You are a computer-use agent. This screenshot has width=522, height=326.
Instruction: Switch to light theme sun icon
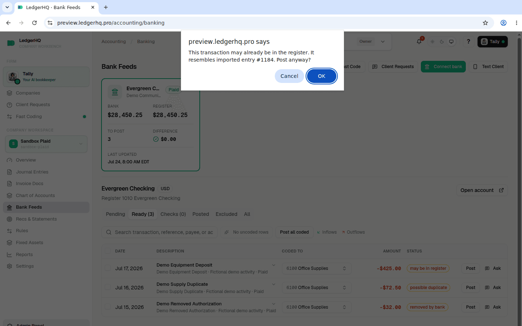click(x=432, y=42)
